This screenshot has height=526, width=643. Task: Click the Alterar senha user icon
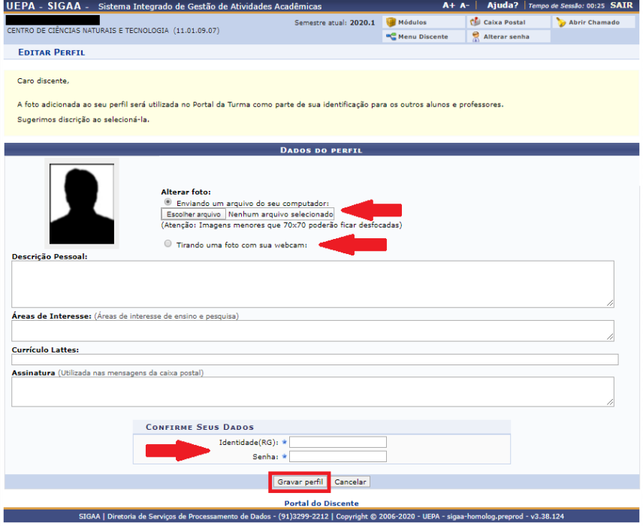pyautogui.click(x=475, y=36)
